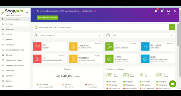Click the Pix payment method icon

tap(142, 75)
